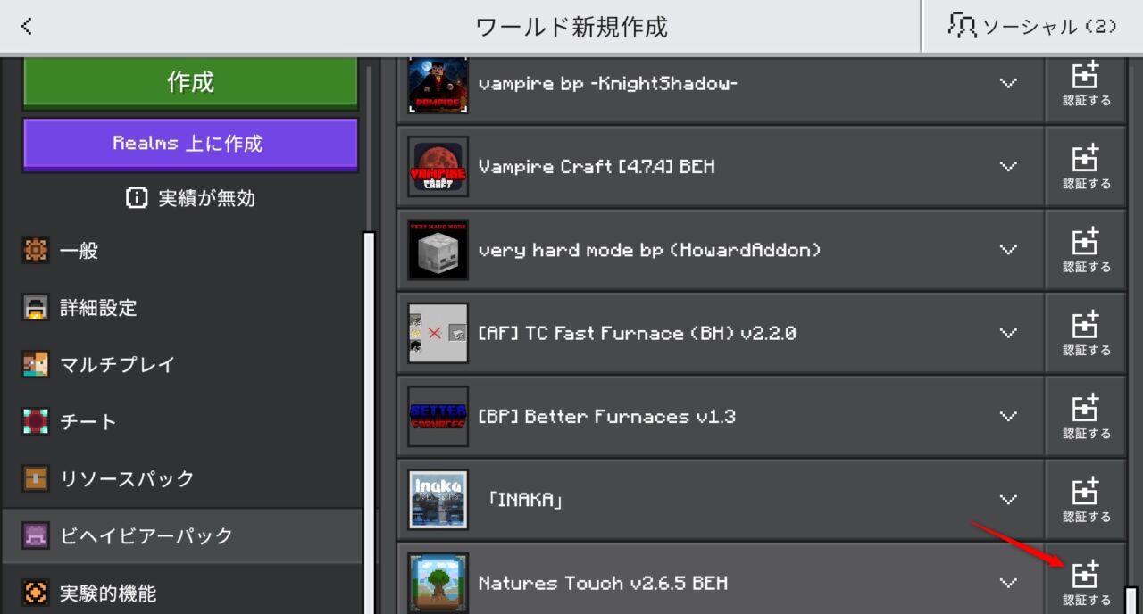Click the very hard mode skull thumbnail

pyautogui.click(x=438, y=250)
